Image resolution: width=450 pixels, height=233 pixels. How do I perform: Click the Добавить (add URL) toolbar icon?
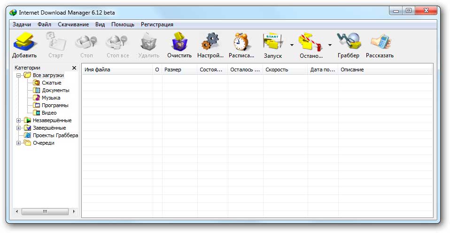tap(24, 42)
